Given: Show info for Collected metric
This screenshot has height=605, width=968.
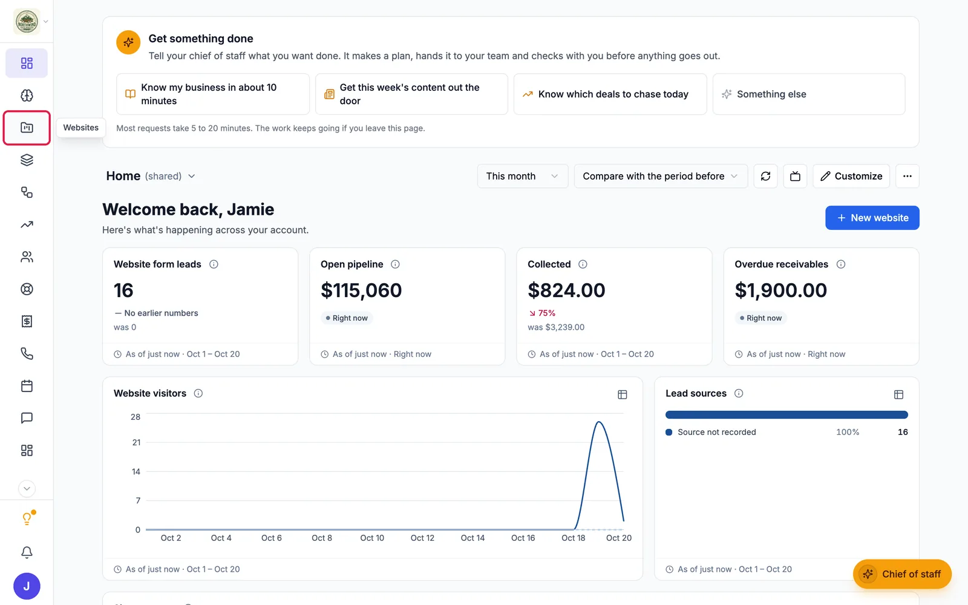Looking at the screenshot, I should pyautogui.click(x=583, y=264).
